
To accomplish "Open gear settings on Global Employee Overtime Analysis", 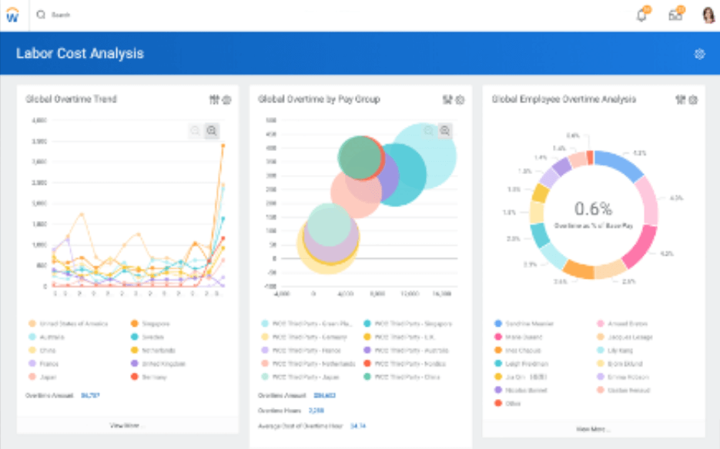I will point(692,99).
